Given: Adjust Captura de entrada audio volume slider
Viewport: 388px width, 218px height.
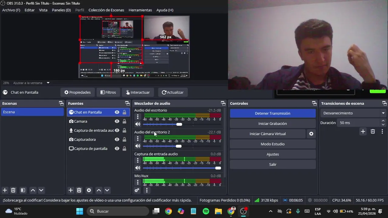Looking at the screenshot, I should coord(218,168).
